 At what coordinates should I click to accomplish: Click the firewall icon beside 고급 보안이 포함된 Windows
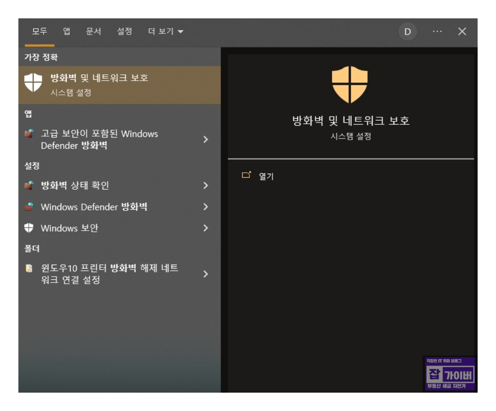pos(29,133)
